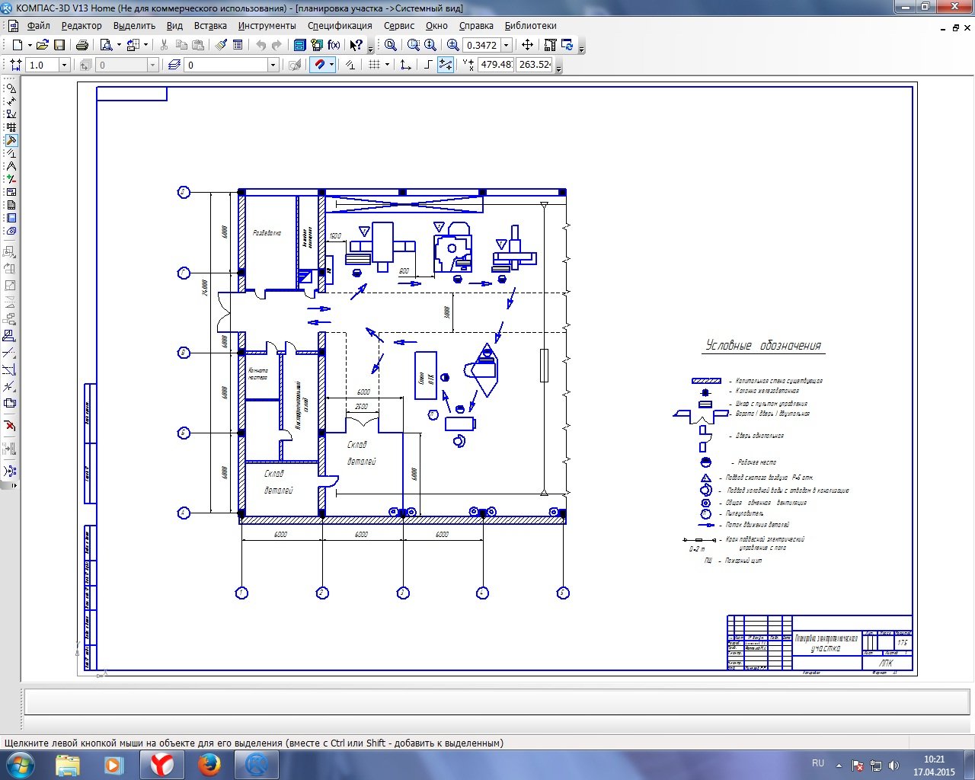Viewport: 975px width, 780px height.
Task: Toggle orthogonal drawing mode
Action: [x=428, y=65]
